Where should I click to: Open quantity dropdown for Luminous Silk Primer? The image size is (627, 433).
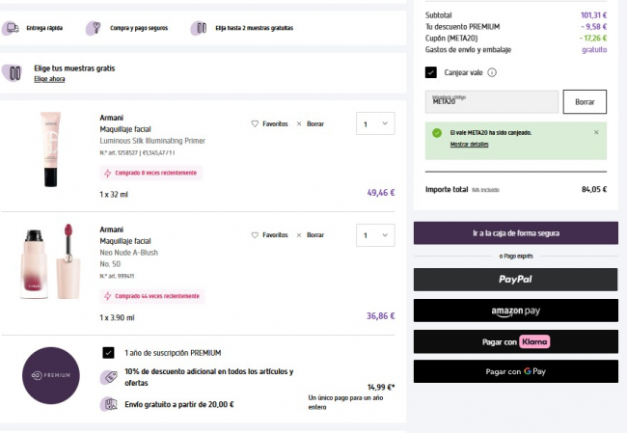[x=375, y=123]
